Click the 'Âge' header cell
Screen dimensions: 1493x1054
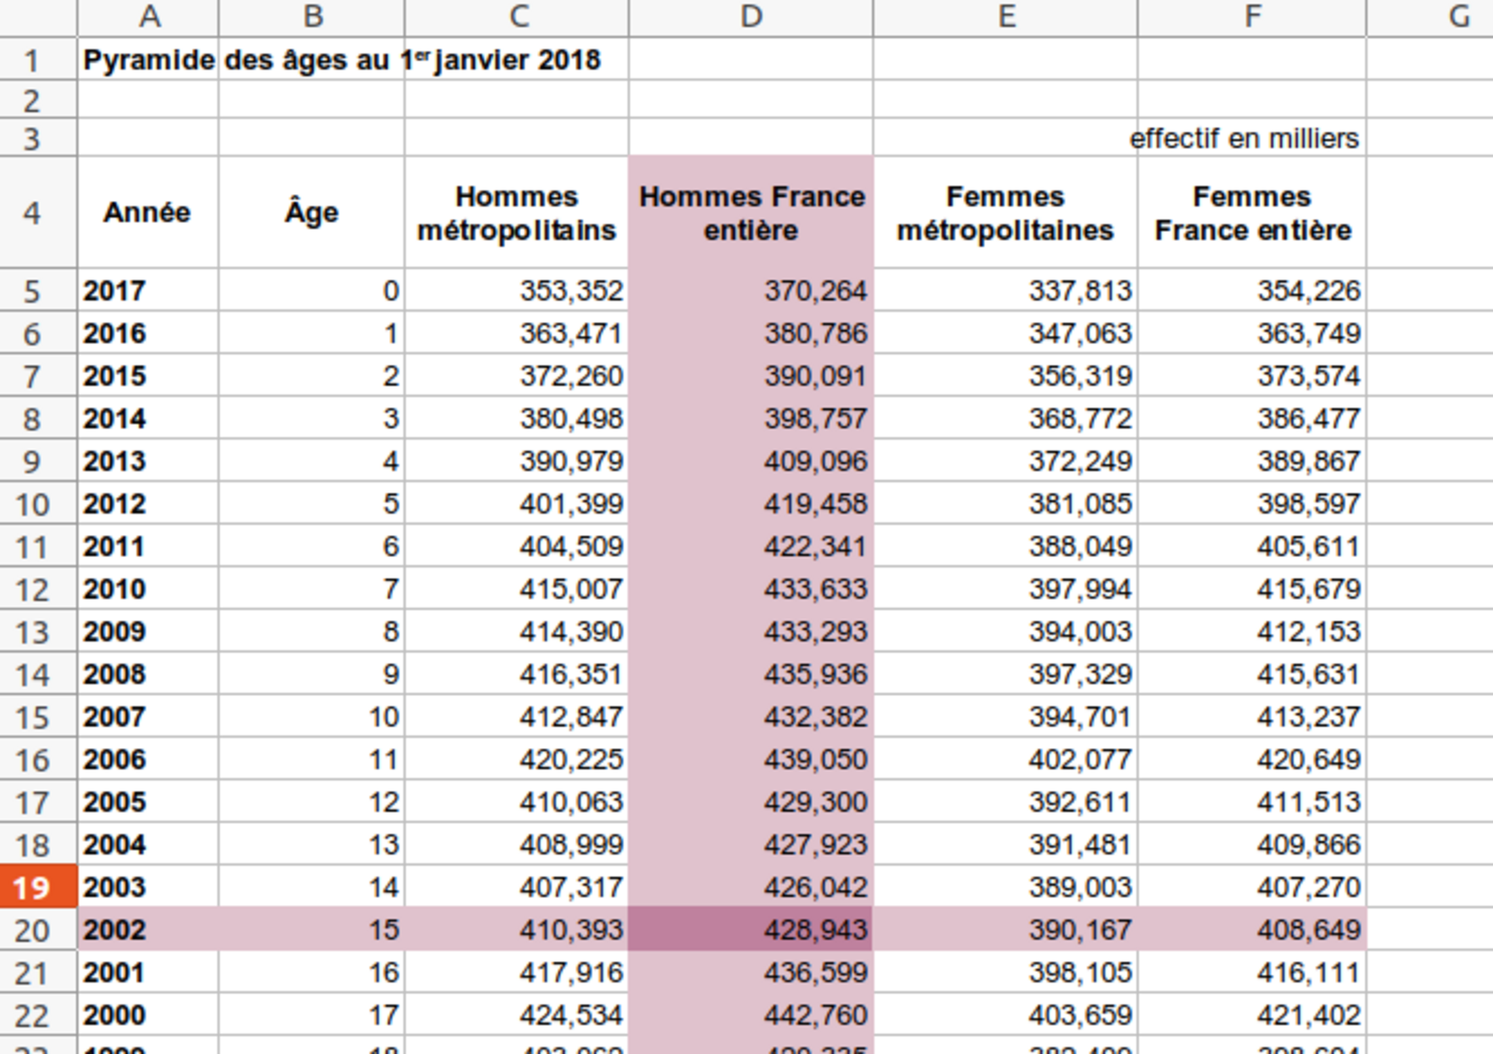(x=311, y=213)
